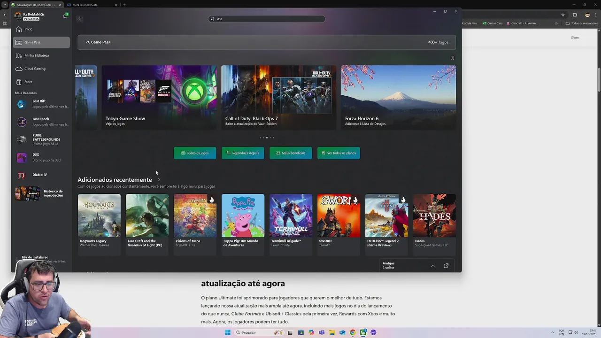
Task: Show more bookmarks with double chevron
Action: [556, 23]
